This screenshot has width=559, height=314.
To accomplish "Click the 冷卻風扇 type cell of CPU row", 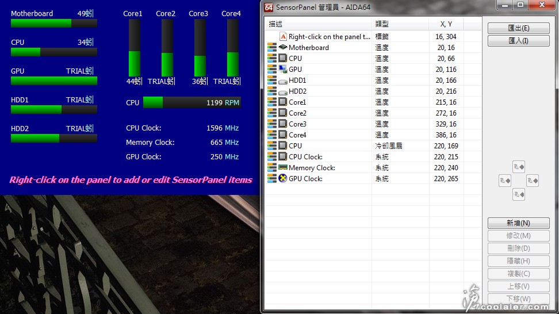I will click(x=389, y=145).
